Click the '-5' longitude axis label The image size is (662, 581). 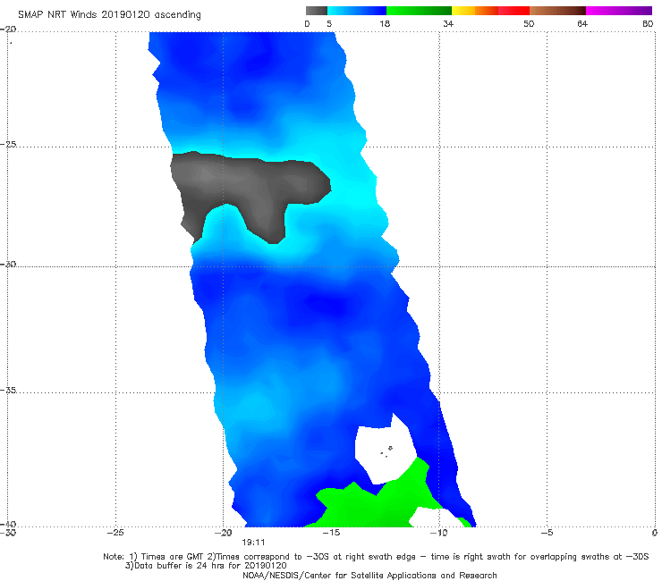point(547,533)
